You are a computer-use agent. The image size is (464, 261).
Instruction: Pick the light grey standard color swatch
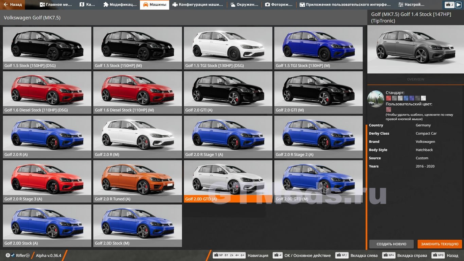400,98
